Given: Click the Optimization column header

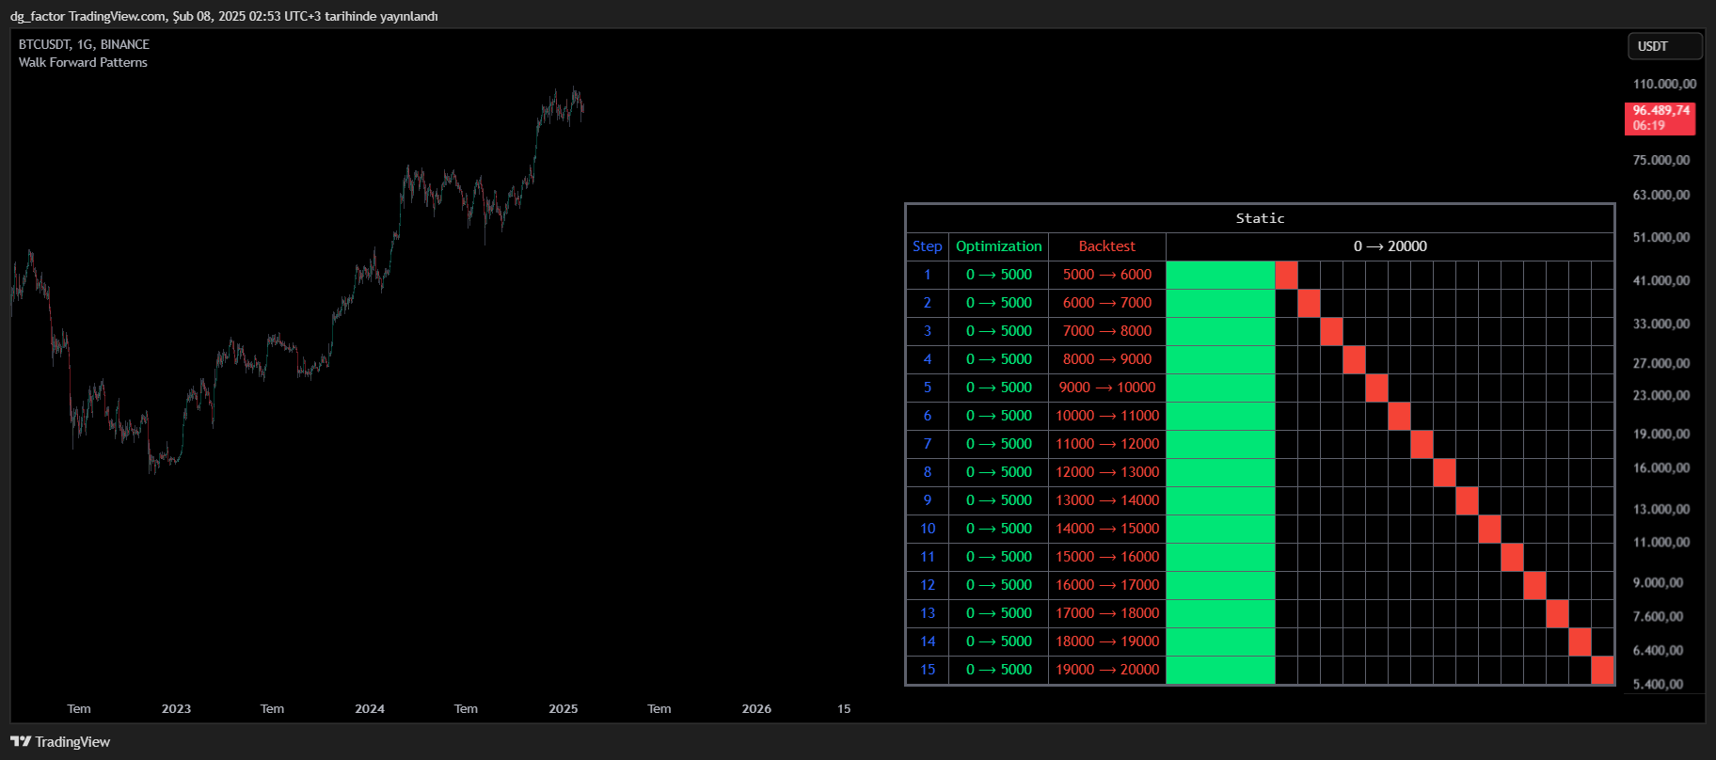Looking at the screenshot, I should [x=999, y=246].
